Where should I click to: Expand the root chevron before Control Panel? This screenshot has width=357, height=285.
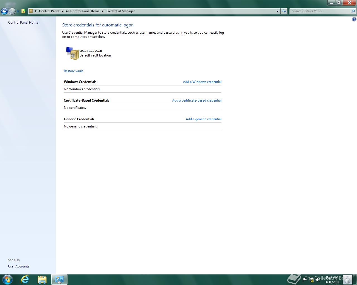click(36, 11)
